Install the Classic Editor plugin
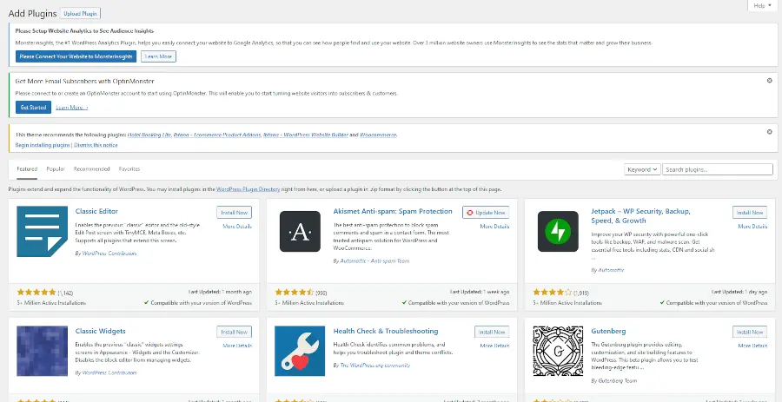Viewport: 782px width, 402px height. (x=235, y=212)
